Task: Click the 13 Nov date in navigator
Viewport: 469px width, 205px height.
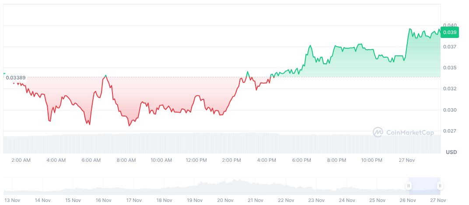Action: click(12, 200)
